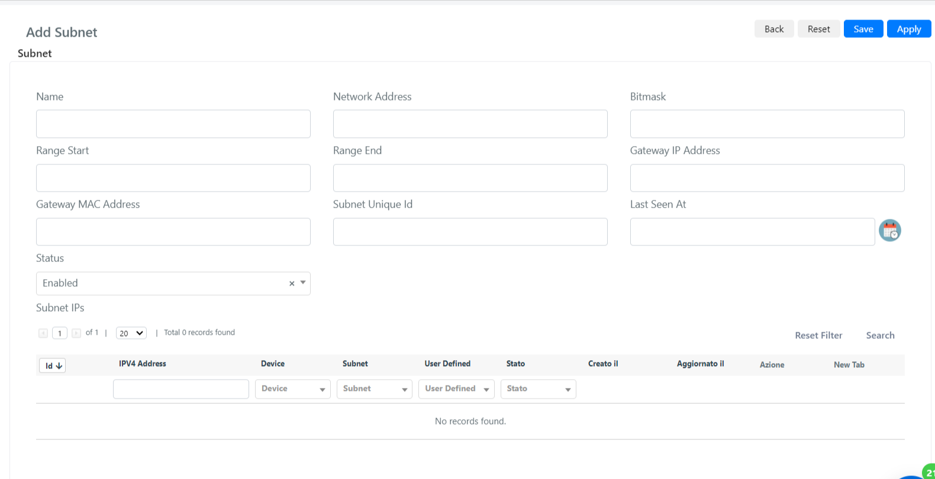Screen dimensions: 935x479
Task: Click the Add Subnet heading
Action: coord(62,32)
